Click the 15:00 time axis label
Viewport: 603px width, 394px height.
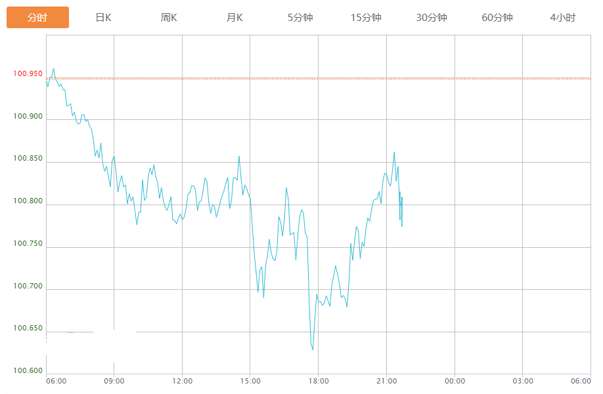(x=250, y=382)
